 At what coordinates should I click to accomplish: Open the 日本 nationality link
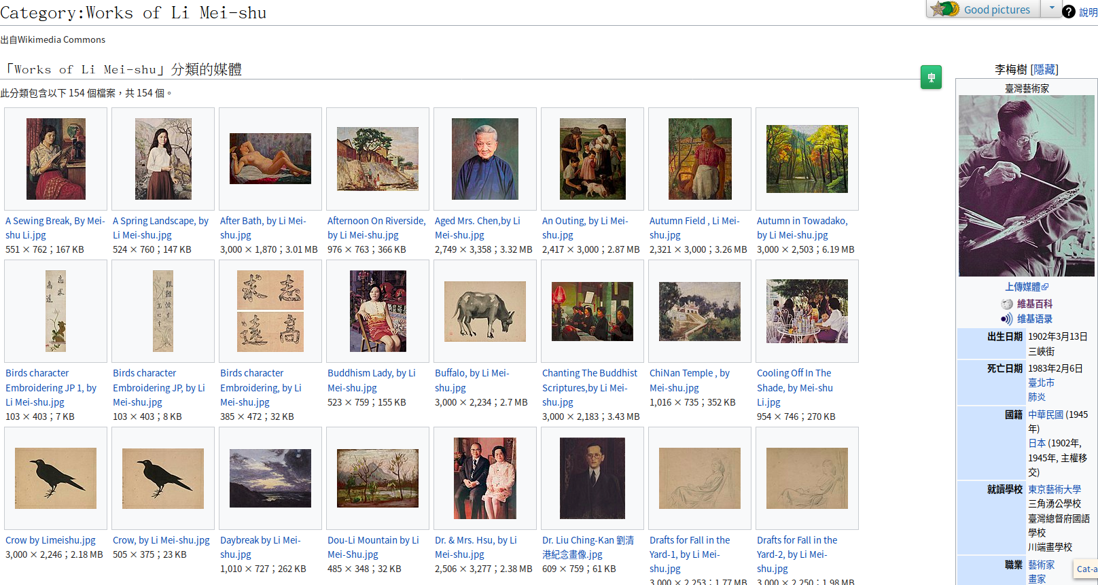[1037, 443]
